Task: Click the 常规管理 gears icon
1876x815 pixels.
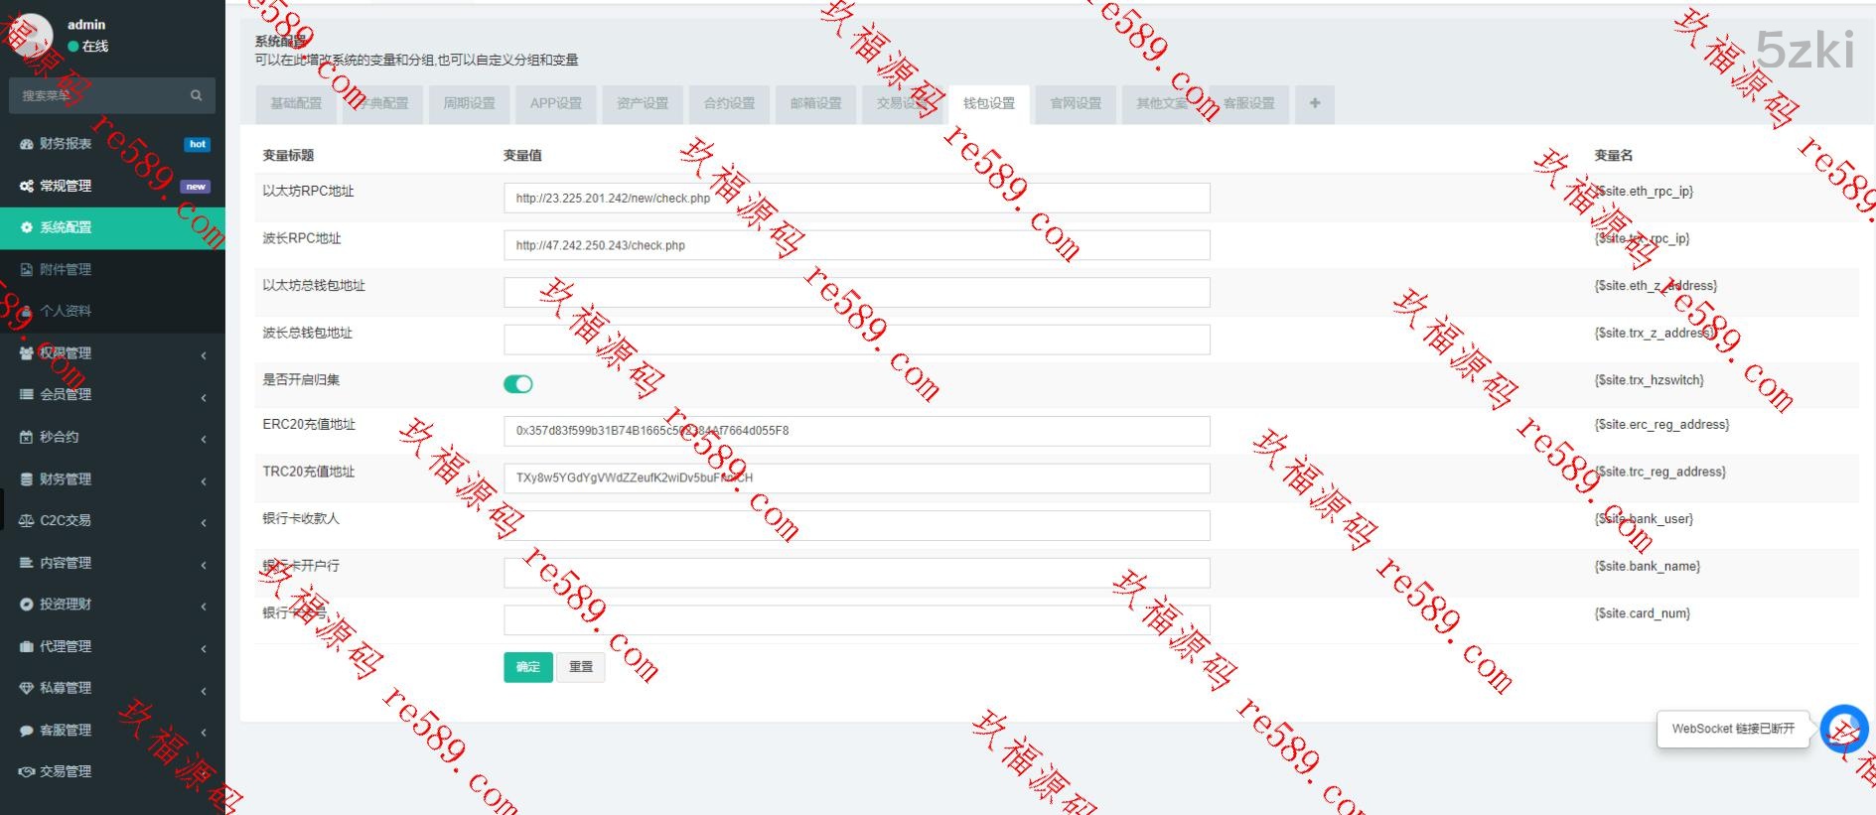Action: pyautogui.click(x=27, y=186)
